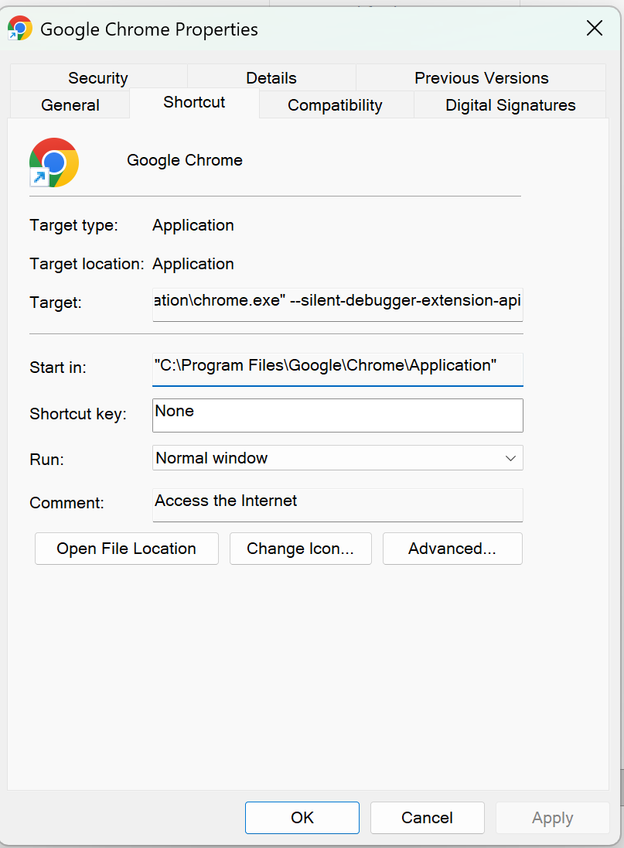Click the Shortcut key field
Viewport: 624px width, 848px height.
click(x=338, y=415)
